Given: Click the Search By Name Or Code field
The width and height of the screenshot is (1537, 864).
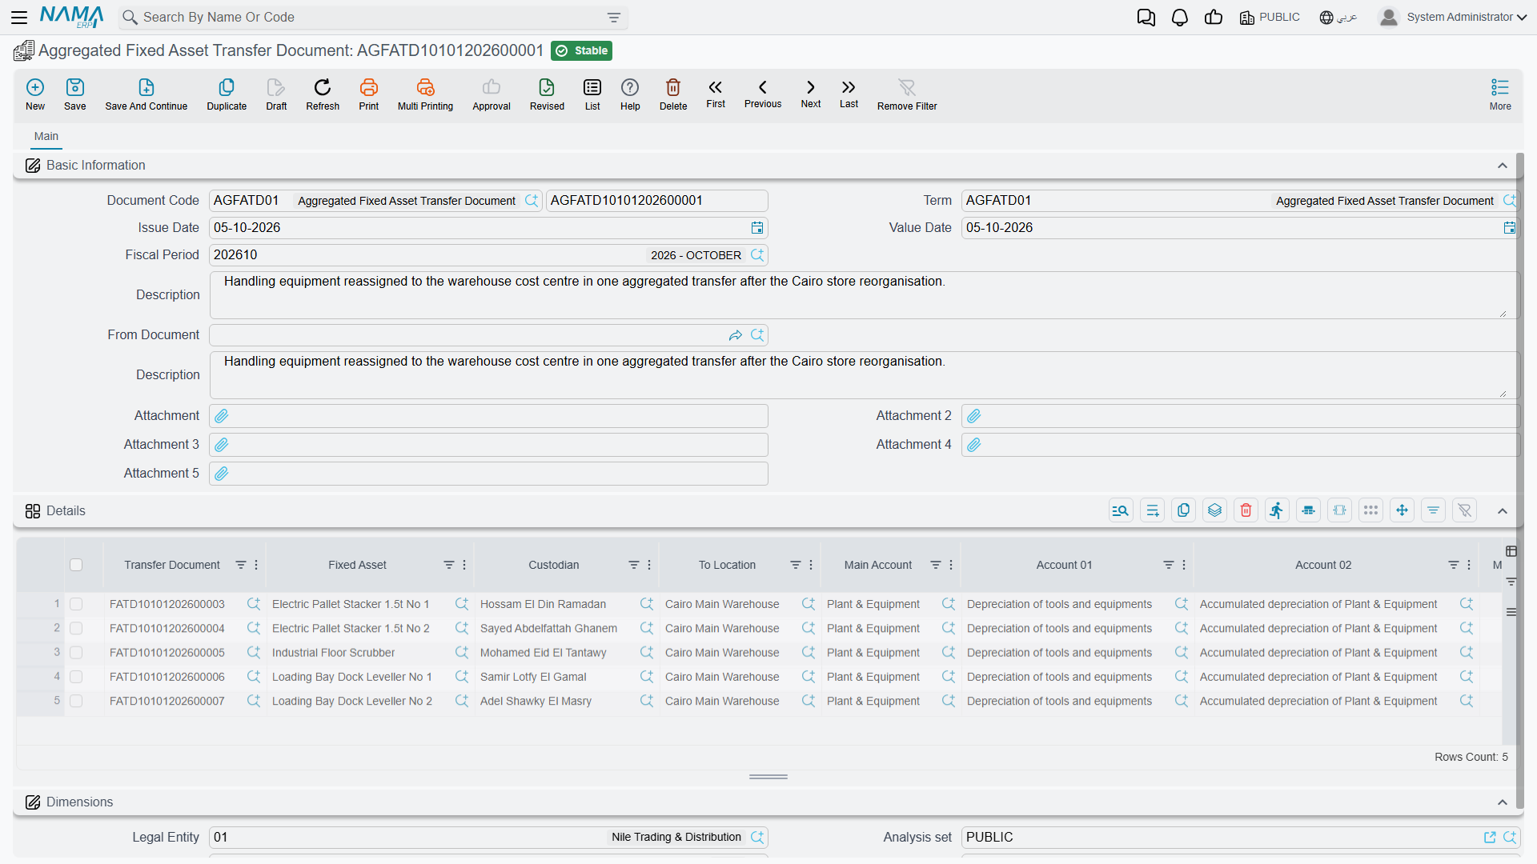Looking at the screenshot, I should pos(373,18).
